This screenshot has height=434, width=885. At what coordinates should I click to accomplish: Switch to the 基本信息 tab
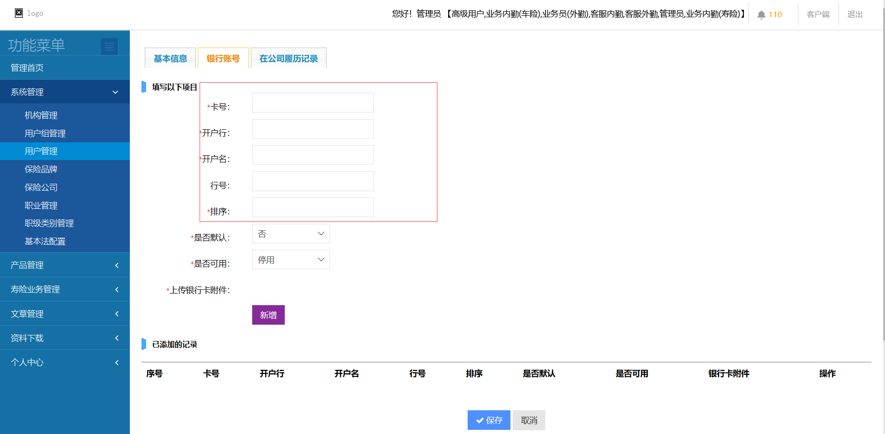point(170,59)
